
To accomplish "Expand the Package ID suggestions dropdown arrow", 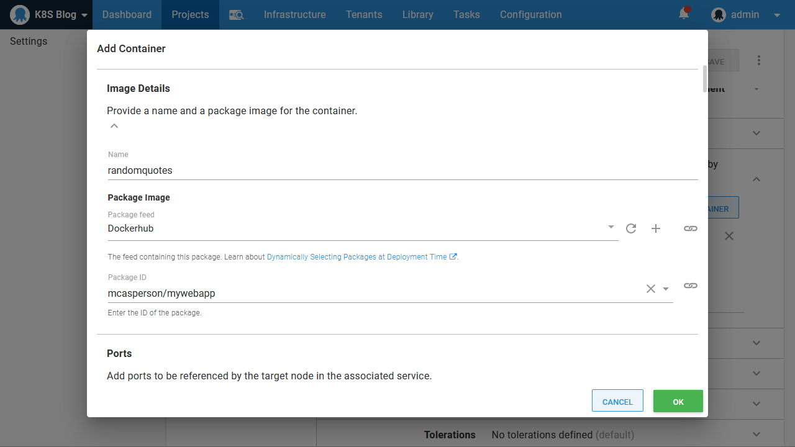I will [666, 289].
